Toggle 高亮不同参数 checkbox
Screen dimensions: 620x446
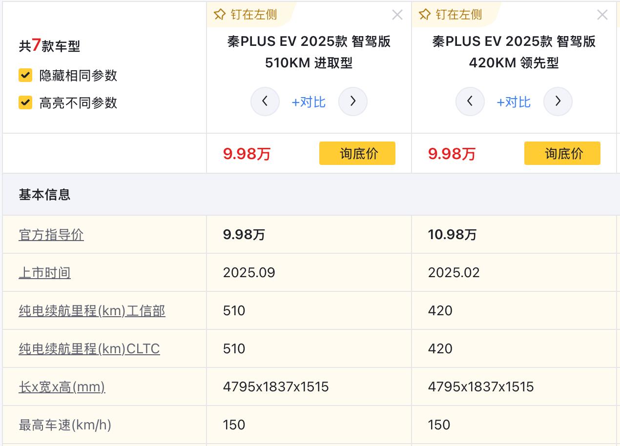[x=25, y=102]
